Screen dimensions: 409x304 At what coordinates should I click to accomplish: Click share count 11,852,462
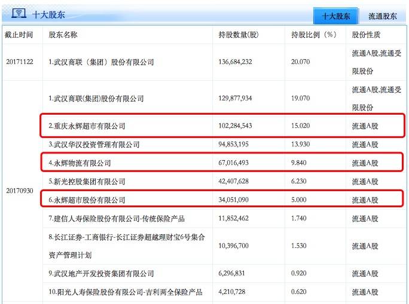tap(233, 219)
